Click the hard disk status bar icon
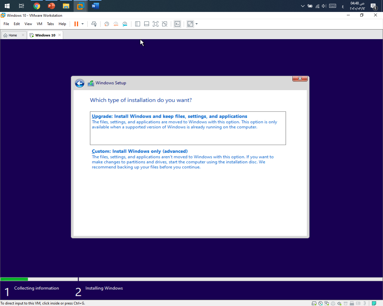Image resolution: width=383 pixels, height=306 pixels. coord(314,303)
